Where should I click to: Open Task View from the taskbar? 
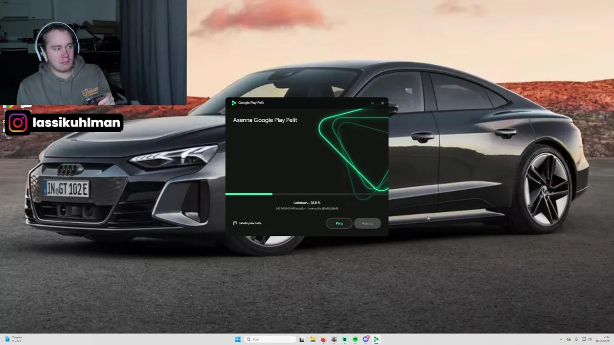pyautogui.click(x=302, y=339)
